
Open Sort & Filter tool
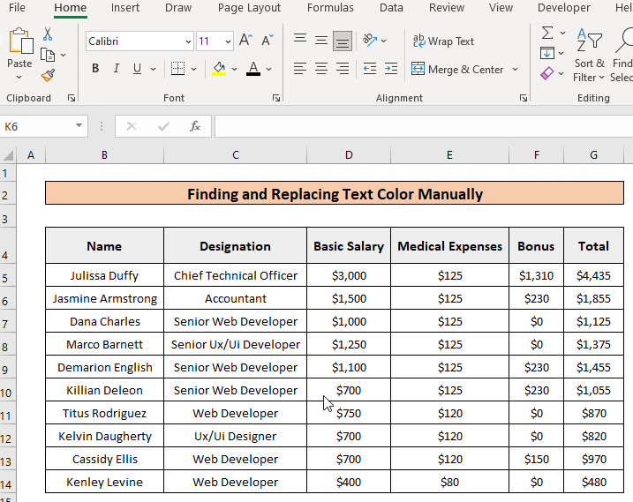pyautogui.click(x=589, y=55)
